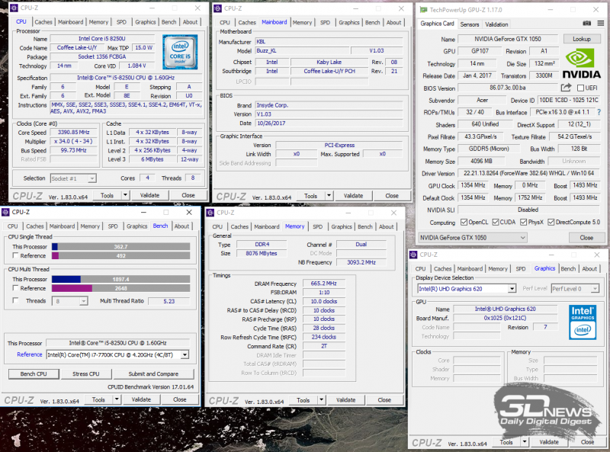Click the Close button in GPU-Z

[586, 237]
